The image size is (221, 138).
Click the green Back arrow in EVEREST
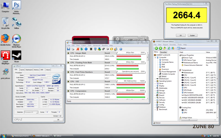156,48
